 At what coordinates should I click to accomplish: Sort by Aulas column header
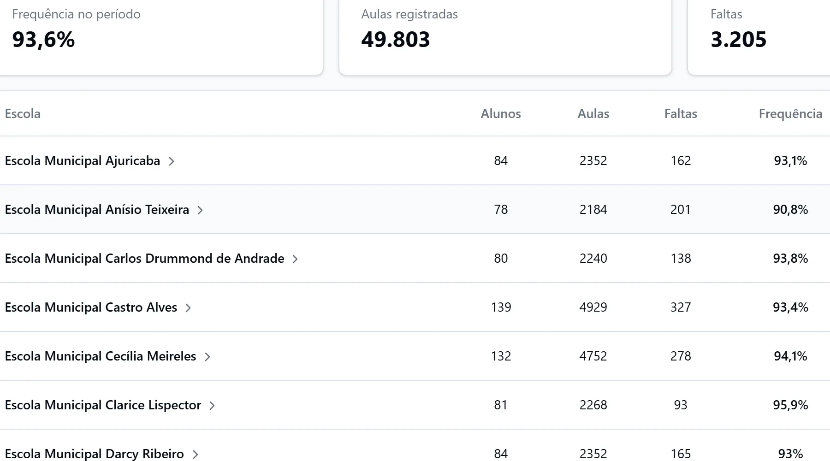[x=593, y=114]
